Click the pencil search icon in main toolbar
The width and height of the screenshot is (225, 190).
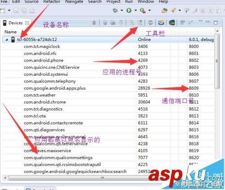[173, 10]
